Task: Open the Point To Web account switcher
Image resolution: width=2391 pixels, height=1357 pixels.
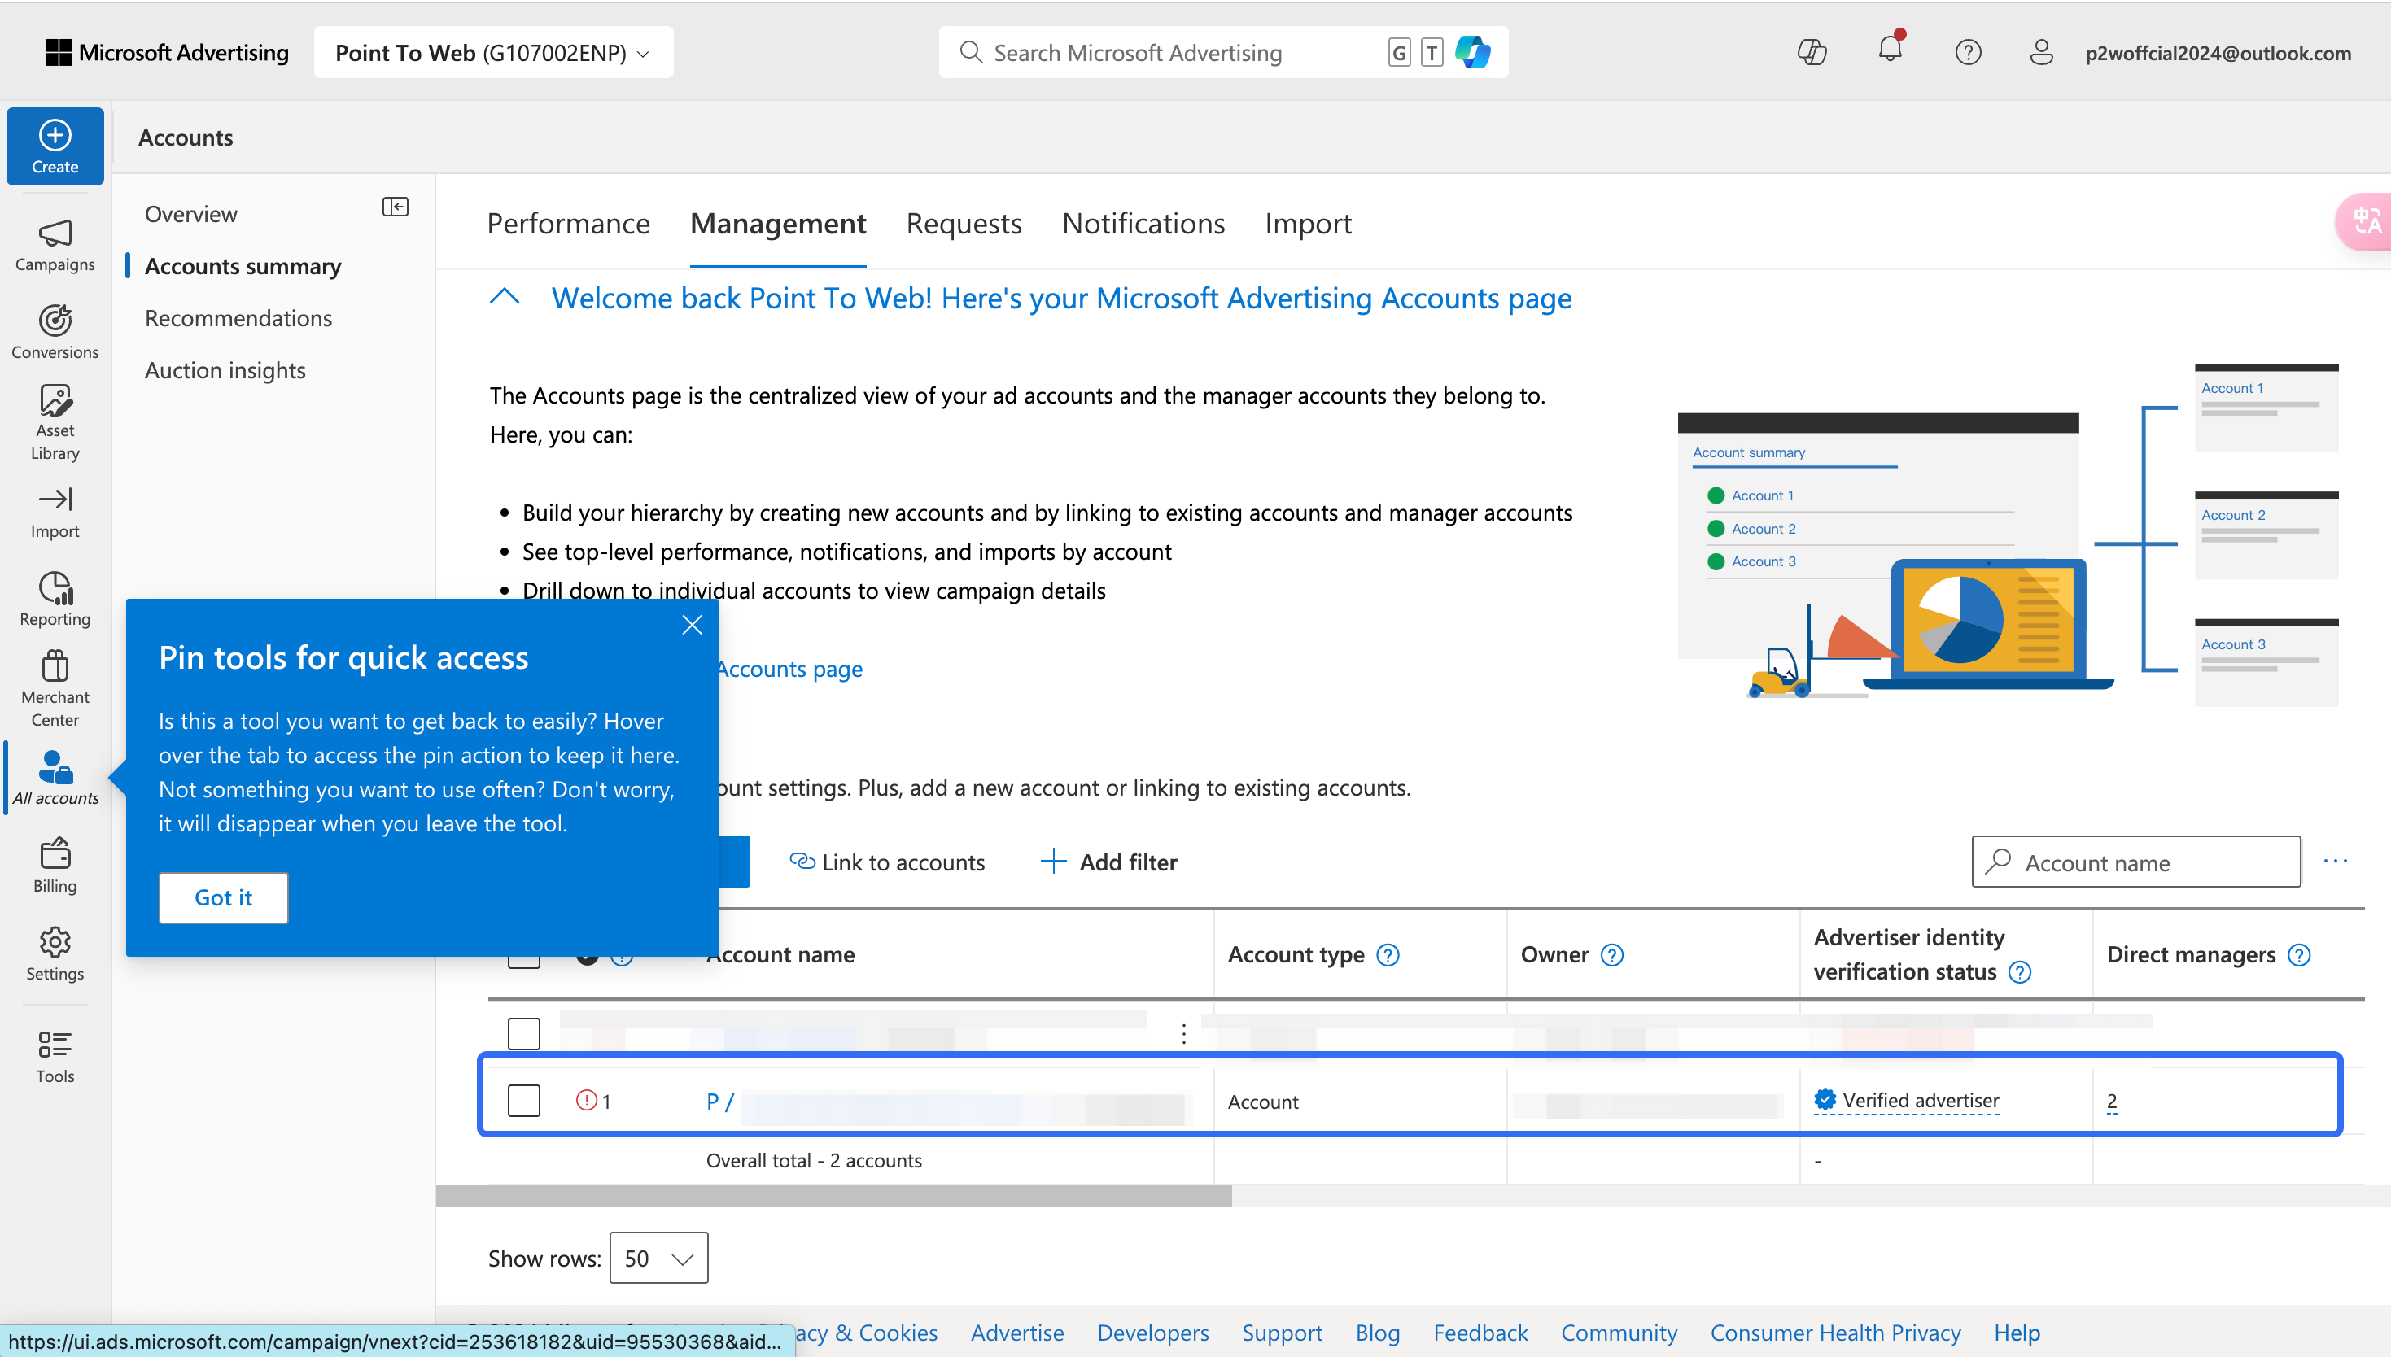Action: coord(493,52)
